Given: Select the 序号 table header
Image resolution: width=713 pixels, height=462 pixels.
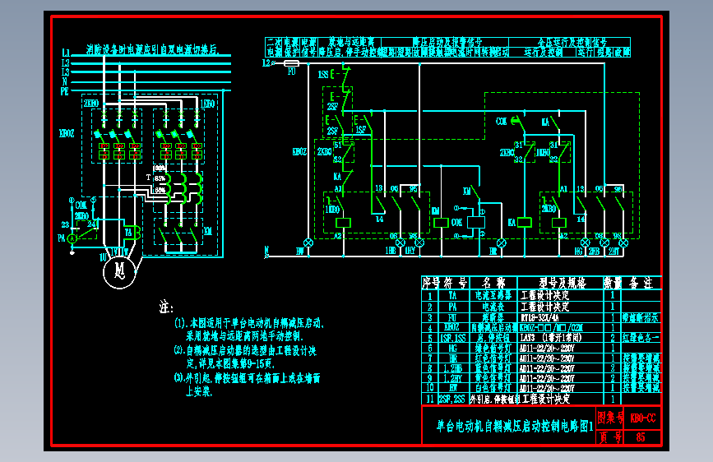Looking at the screenshot, I should tap(431, 284).
